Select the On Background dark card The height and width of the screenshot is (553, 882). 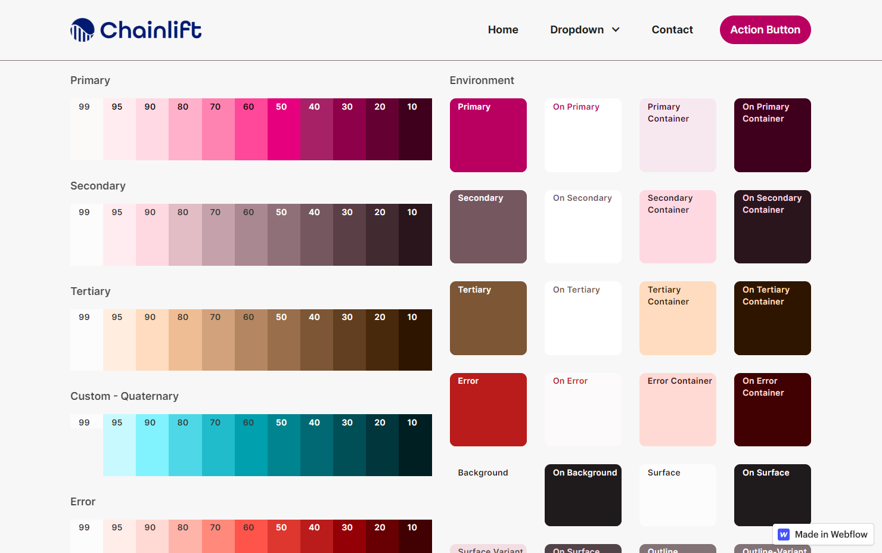583,495
